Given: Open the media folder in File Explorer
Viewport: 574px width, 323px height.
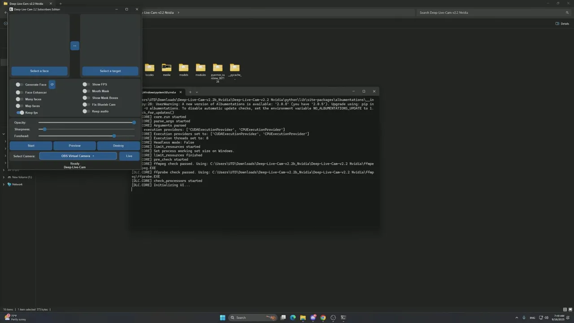Looking at the screenshot, I should (x=166, y=70).
